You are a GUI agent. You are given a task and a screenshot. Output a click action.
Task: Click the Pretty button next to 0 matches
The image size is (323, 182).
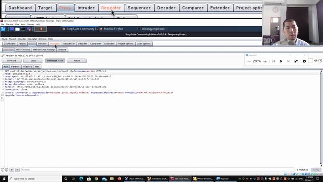[316, 170]
